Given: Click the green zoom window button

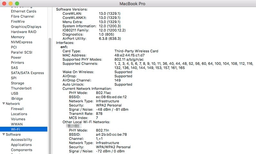Looking at the screenshot, I should coord(17,4).
